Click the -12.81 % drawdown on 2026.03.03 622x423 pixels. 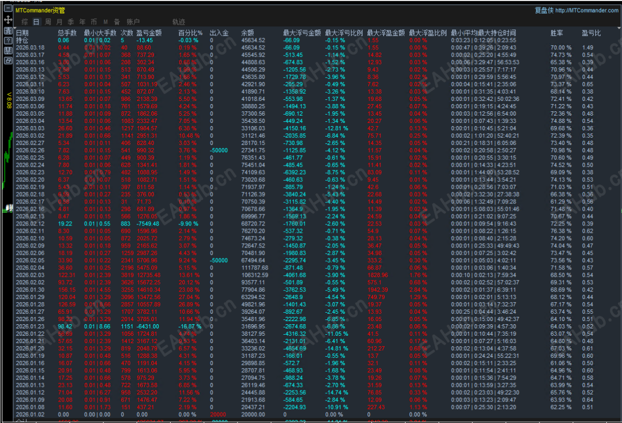click(x=337, y=128)
